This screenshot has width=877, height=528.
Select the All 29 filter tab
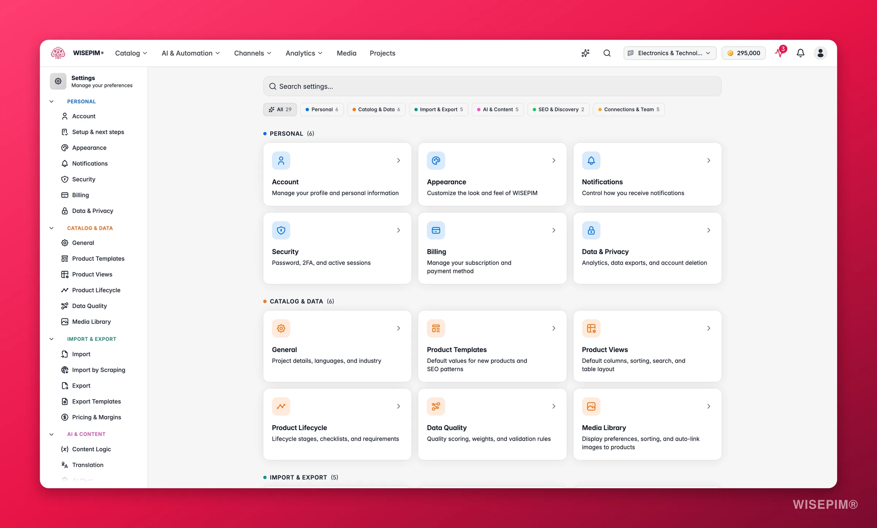pyautogui.click(x=280, y=109)
